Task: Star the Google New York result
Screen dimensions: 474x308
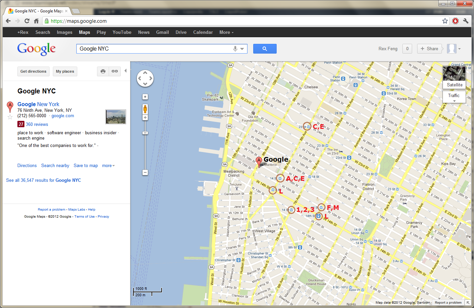Action: pyautogui.click(x=10, y=117)
